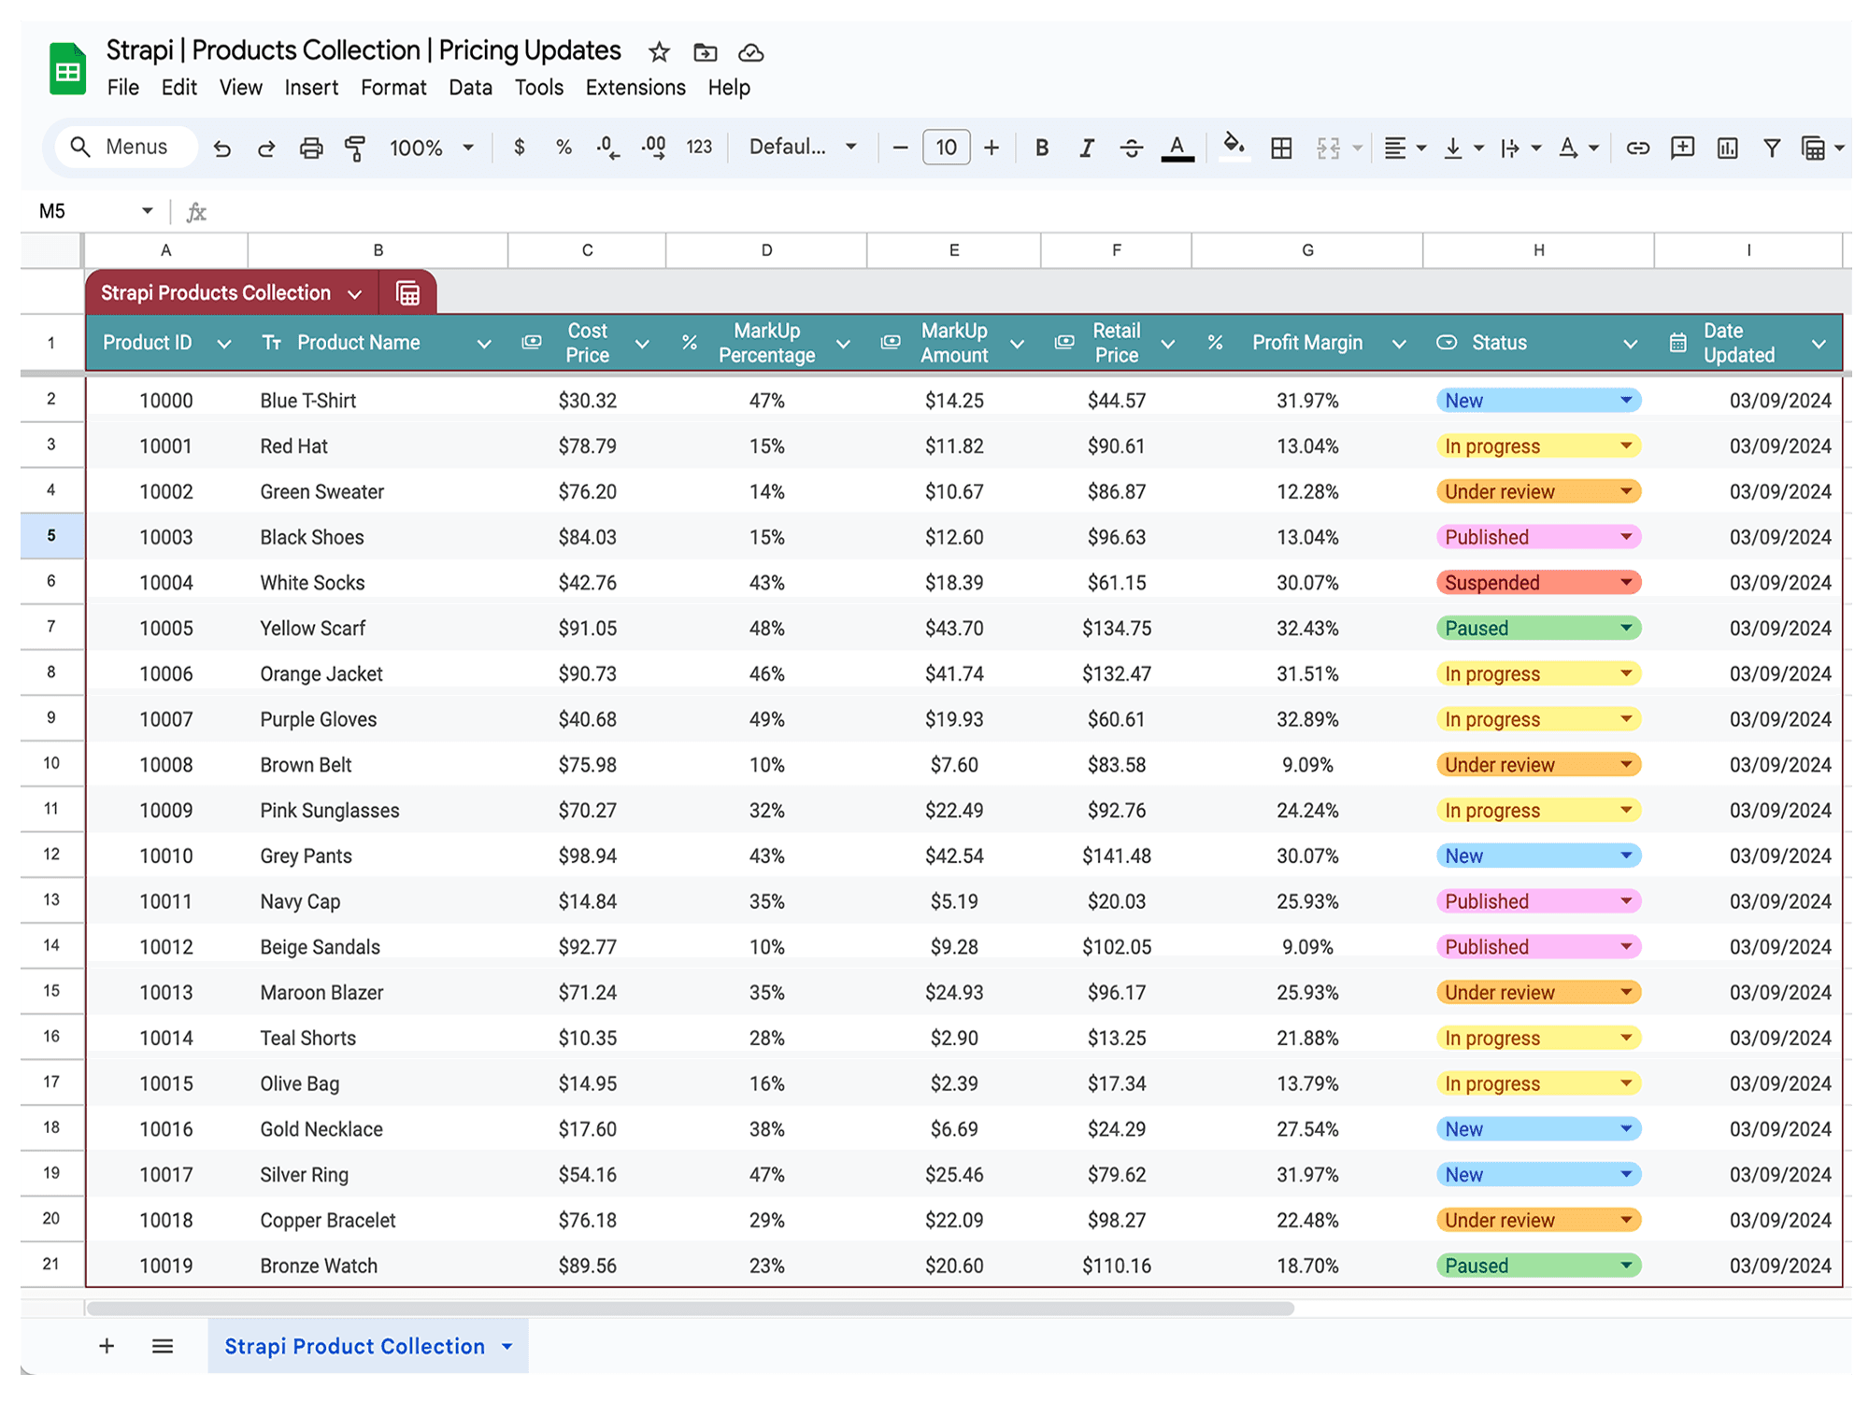Select the Strapi Product Collection sheet tab
Viewport: 1869px width, 1401px height.
(x=367, y=1346)
